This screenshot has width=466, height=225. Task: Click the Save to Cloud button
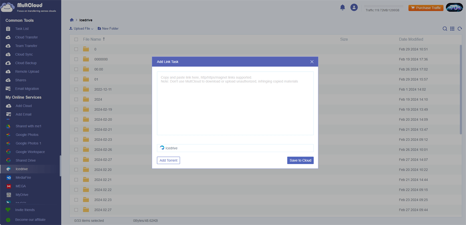[300, 160]
